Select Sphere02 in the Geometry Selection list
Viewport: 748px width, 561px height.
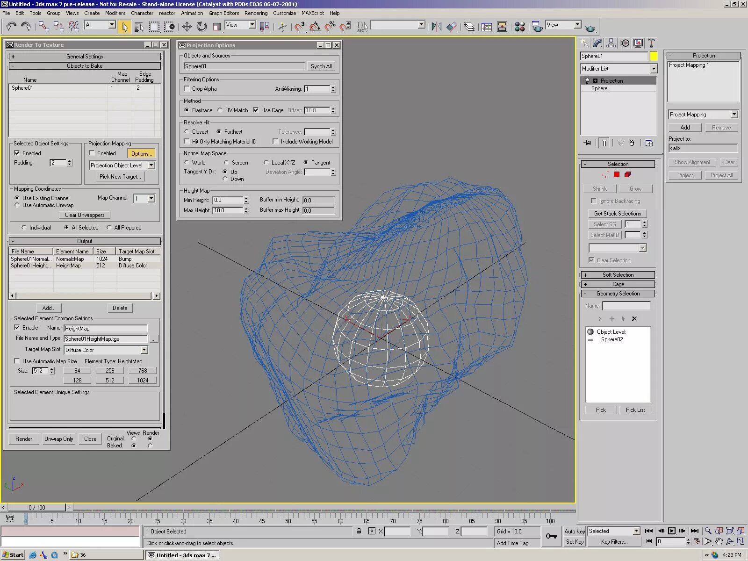pos(611,339)
